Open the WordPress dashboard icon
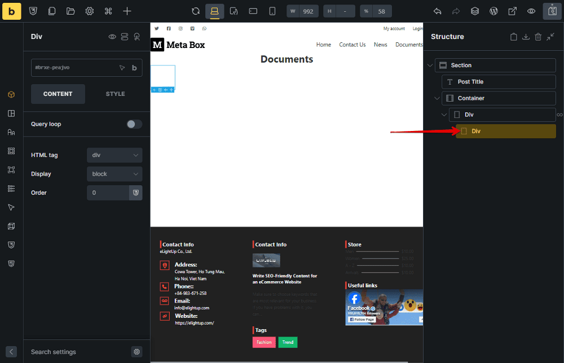This screenshot has height=363, width=564. coord(493,11)
